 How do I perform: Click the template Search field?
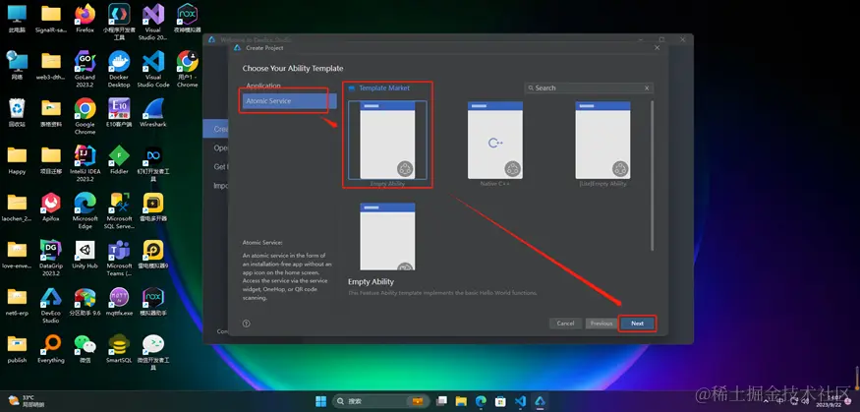589,88
